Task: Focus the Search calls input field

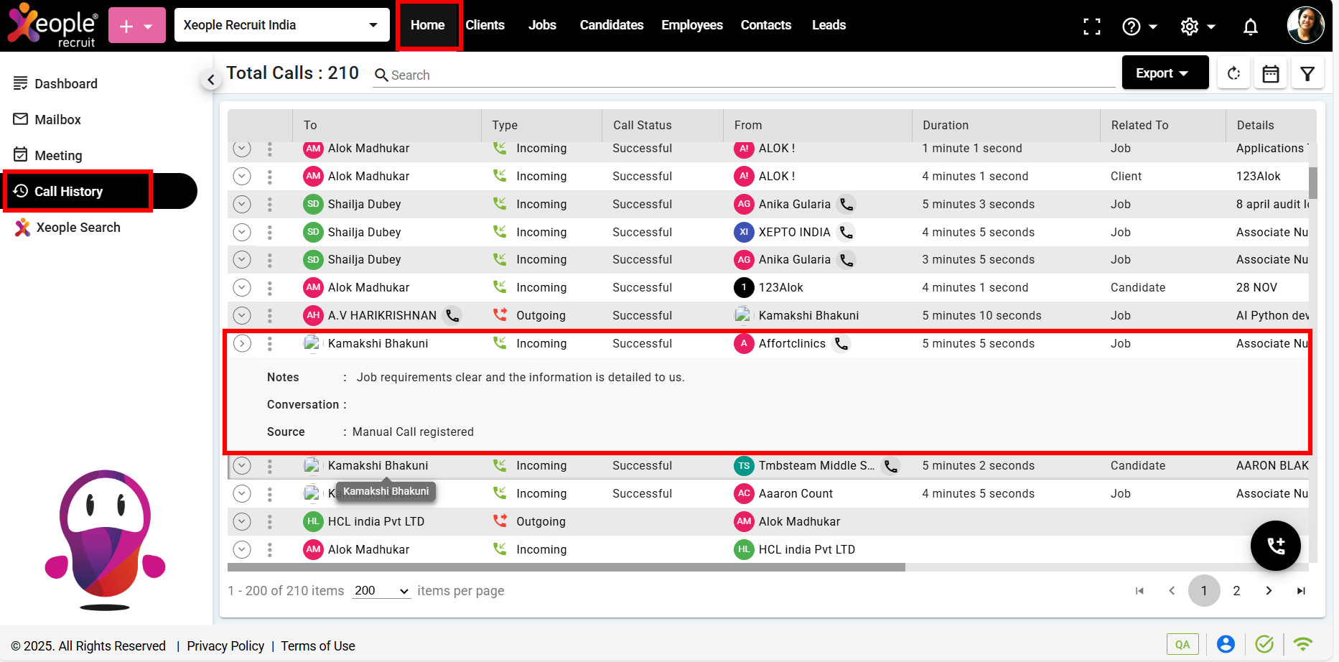Action: 744,75
